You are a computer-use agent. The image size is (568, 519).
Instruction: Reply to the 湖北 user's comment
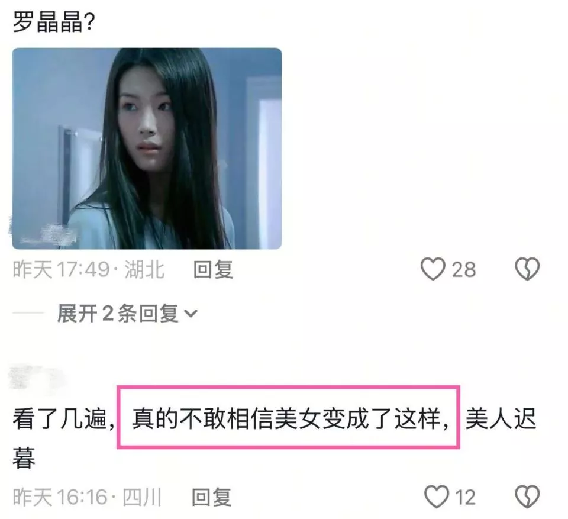(213, 270)
